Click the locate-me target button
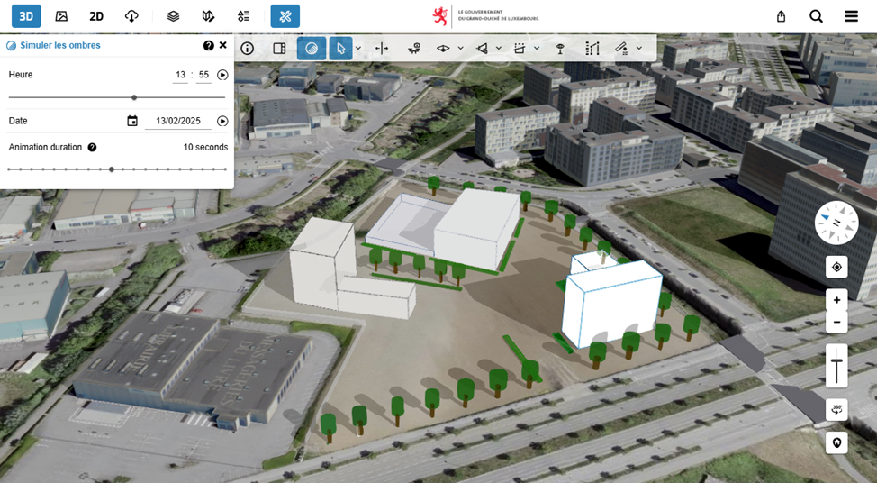The height and width of the screenshot is (483, 877). click(x=836, y=267)
